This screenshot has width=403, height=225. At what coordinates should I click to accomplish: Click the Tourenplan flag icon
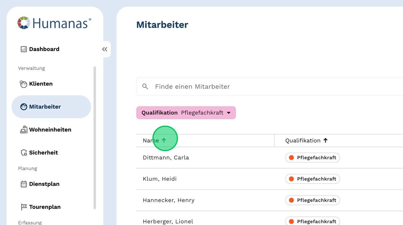tap(24, 207)
